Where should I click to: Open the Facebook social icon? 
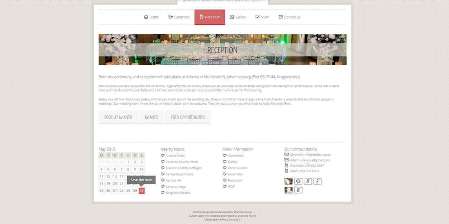pyautogui.click(x=318, y=182)
